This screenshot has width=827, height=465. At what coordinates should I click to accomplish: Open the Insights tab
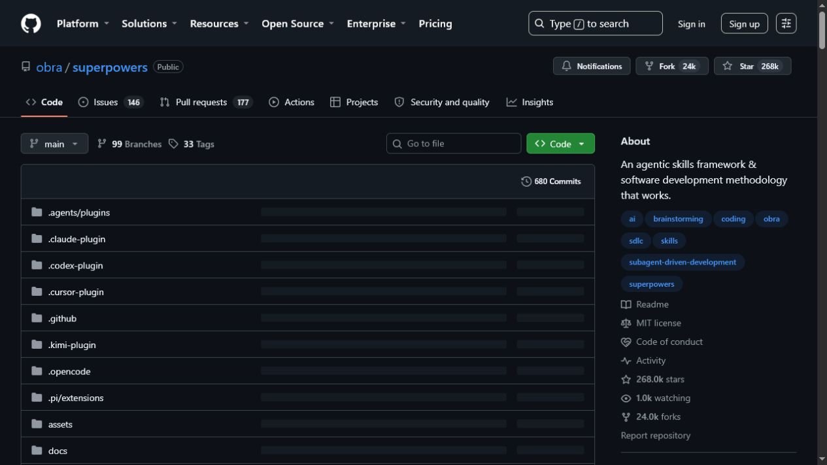(530, 103)
